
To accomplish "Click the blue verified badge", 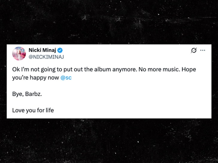I will click(60, 50).
